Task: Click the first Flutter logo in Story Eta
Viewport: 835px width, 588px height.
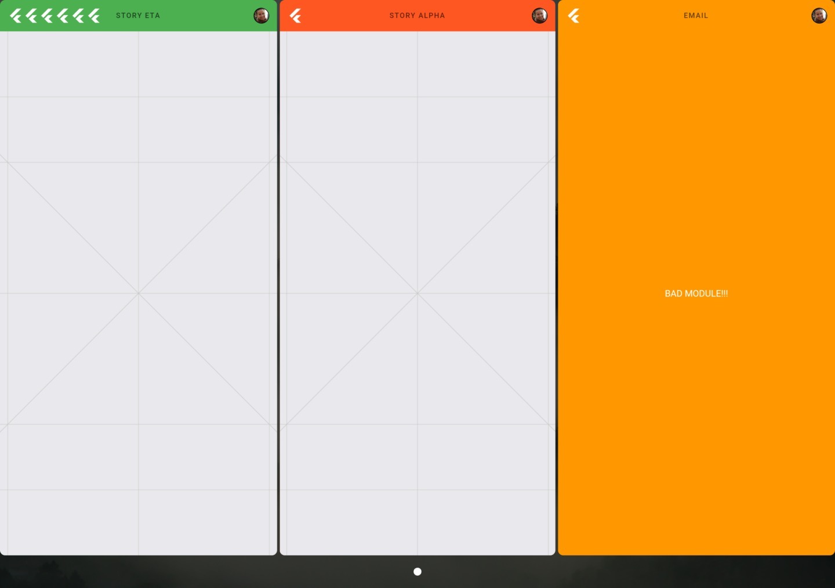Action: coord(16,16)
